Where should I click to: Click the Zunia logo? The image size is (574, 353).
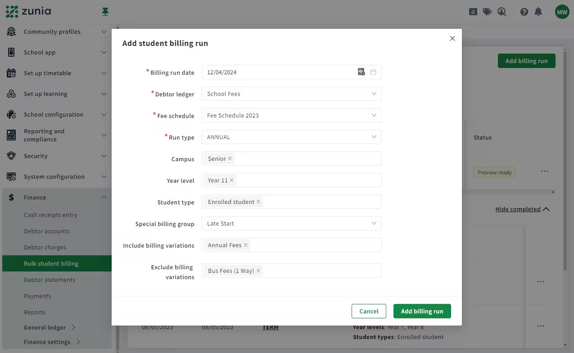point(28,12)
